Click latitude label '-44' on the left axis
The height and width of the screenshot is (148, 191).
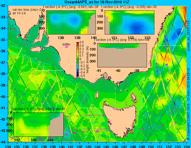click(x=3, y=142)
